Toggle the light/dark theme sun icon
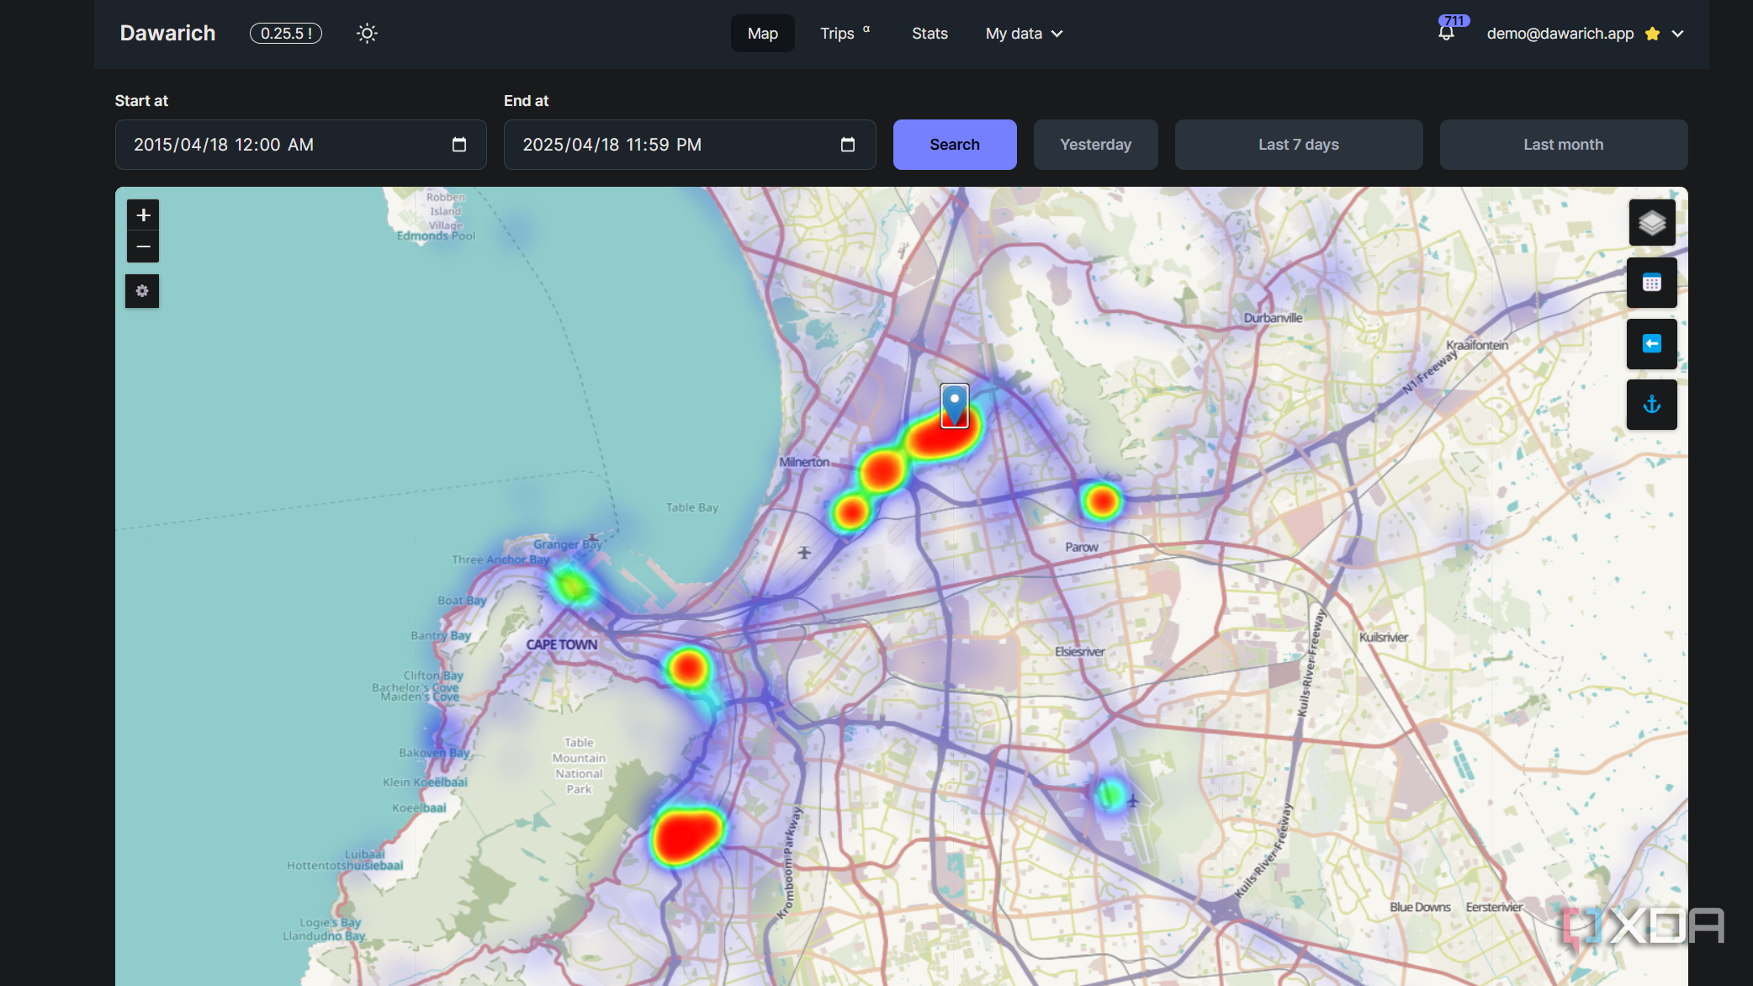Image resolution: width=1753 pixels, height=986 pixels. click(367, 34)
